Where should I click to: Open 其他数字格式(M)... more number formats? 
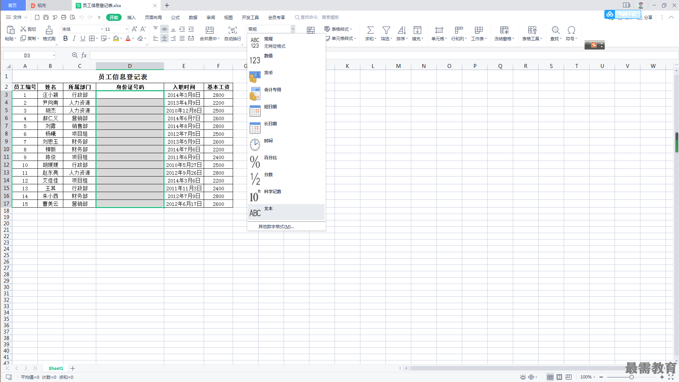(x=276, y=226)
